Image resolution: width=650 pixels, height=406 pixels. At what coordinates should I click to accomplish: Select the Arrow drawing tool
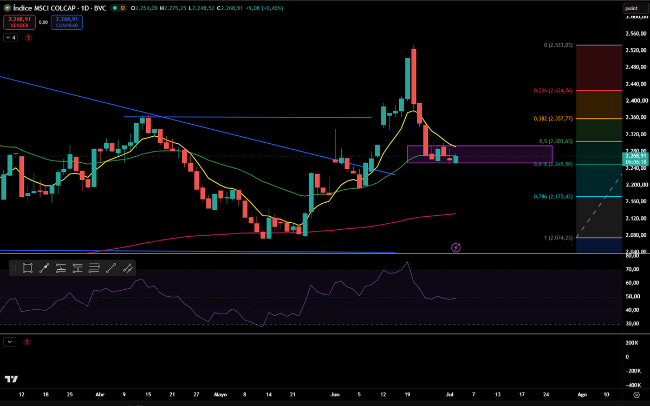[44, 268]
